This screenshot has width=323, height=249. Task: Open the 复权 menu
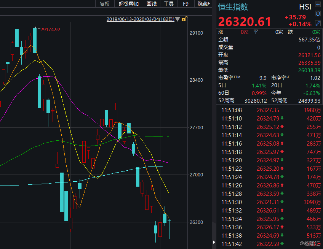point(105,4)
